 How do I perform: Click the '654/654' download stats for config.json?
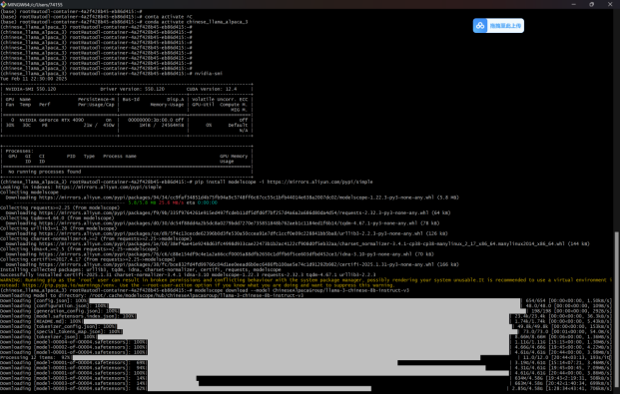[536, 300]
